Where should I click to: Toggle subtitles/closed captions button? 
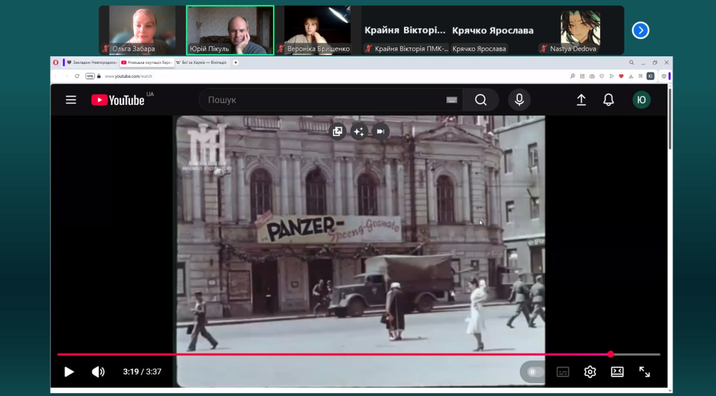click(x=562, y=372)
